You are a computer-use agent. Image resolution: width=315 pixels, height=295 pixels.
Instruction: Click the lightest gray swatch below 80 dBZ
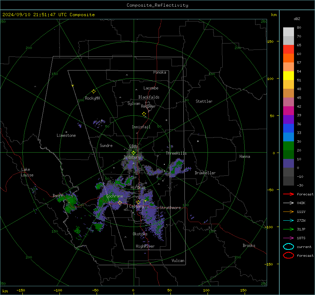[288, 32]
